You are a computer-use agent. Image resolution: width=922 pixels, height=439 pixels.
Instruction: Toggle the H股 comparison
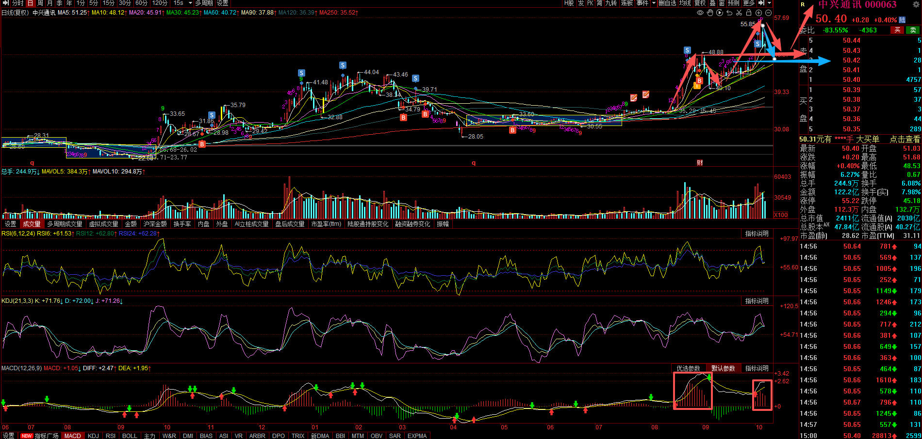569,3
